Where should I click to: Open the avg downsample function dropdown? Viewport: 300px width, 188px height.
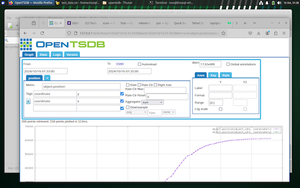(x=136, y=112)
